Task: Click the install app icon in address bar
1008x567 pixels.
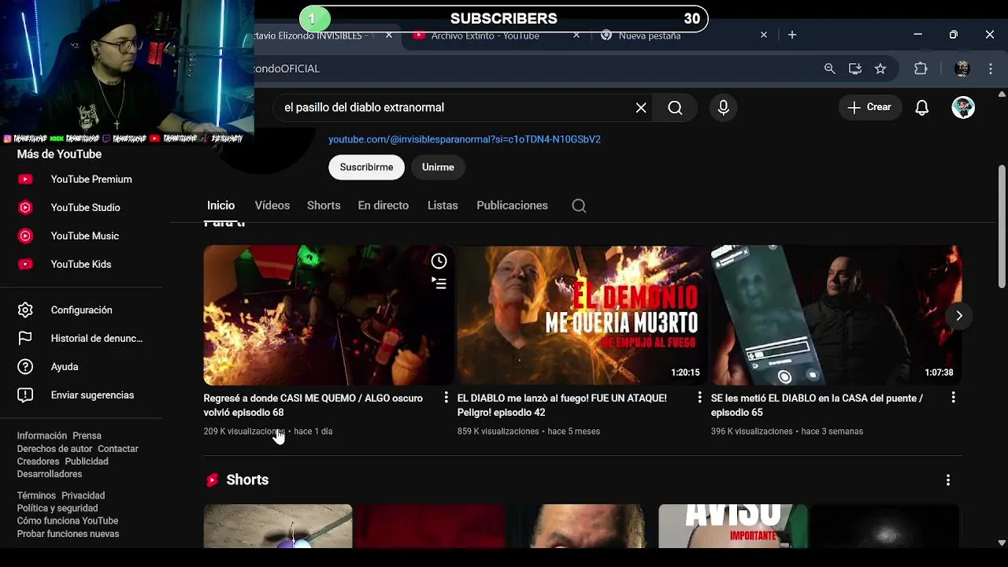Action: click(x=855, y=69)
